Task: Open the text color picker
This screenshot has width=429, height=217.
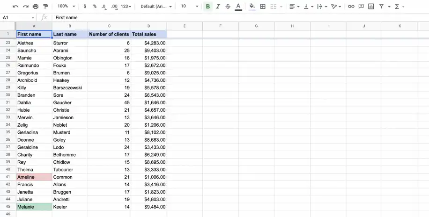Action: pos(238,6)
